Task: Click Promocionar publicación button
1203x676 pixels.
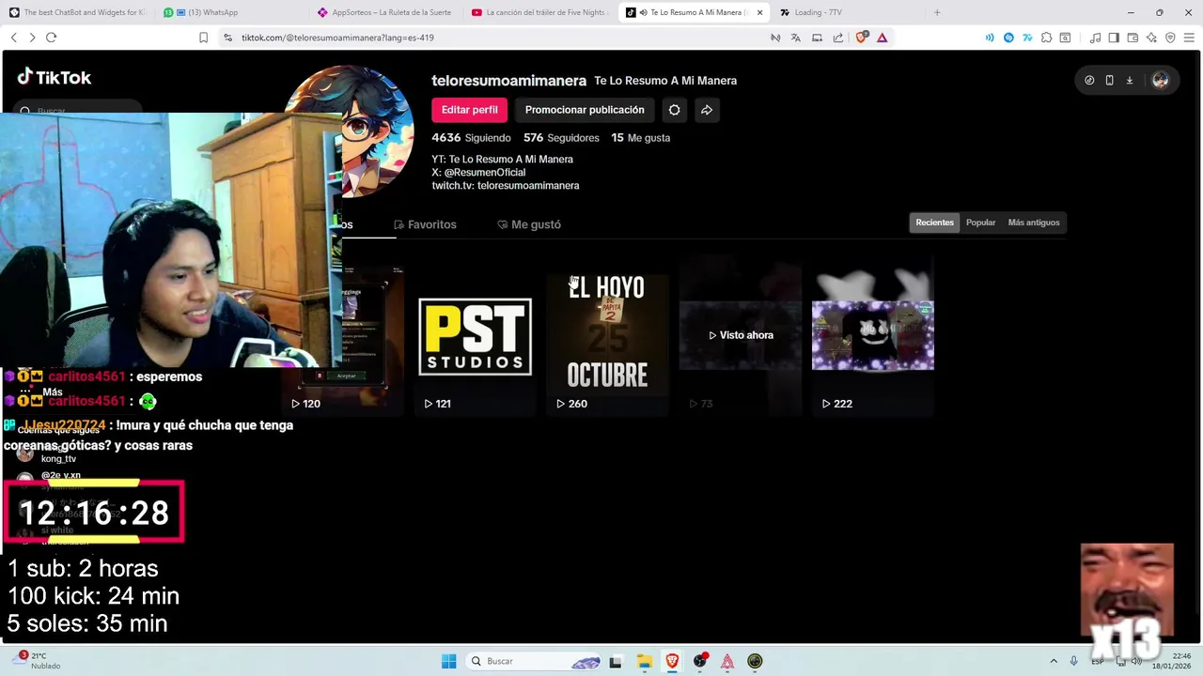Action: click(x=585, y=110)
